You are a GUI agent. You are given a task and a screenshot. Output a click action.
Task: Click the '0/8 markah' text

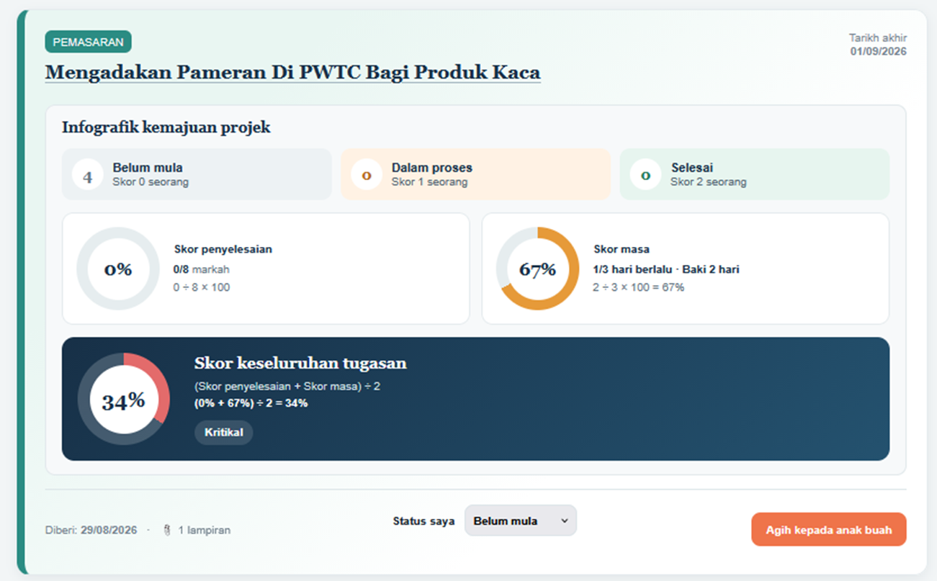[x=202, y=269]
